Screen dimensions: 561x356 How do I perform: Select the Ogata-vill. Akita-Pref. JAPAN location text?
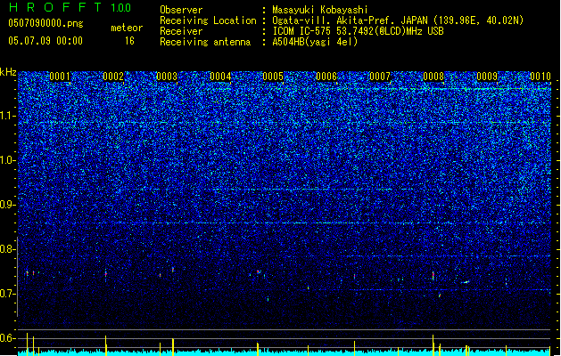398,20
